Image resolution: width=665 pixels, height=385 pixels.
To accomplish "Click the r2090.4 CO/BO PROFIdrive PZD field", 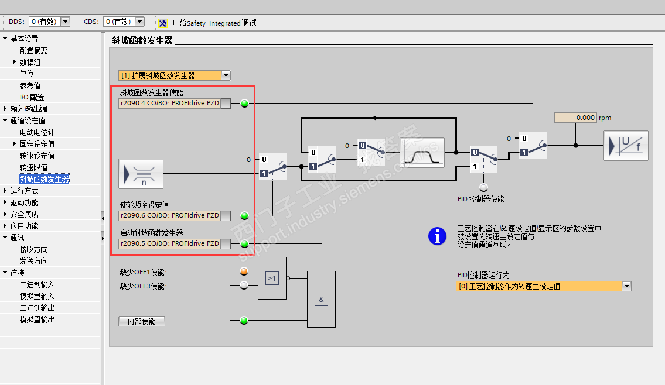I will click(170, 104).
